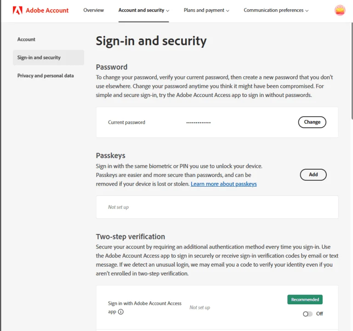Image resolution: width=353 pixels, height=331 pixels.
Task: Click the info icon beside Account Access app
Action: [121, 312]
